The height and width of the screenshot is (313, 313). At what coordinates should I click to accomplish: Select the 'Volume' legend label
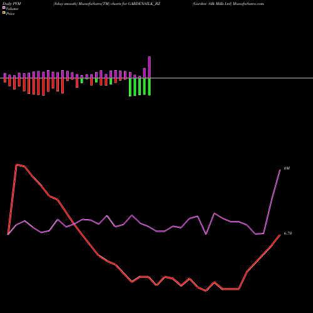coord(12,9)
